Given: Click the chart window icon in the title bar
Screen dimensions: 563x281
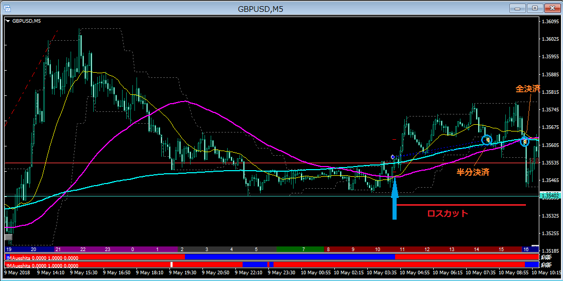Looking at the screenshot, I should coord(7,8).
